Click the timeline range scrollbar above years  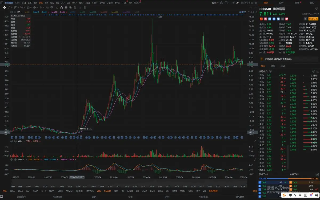pos(129,183)
